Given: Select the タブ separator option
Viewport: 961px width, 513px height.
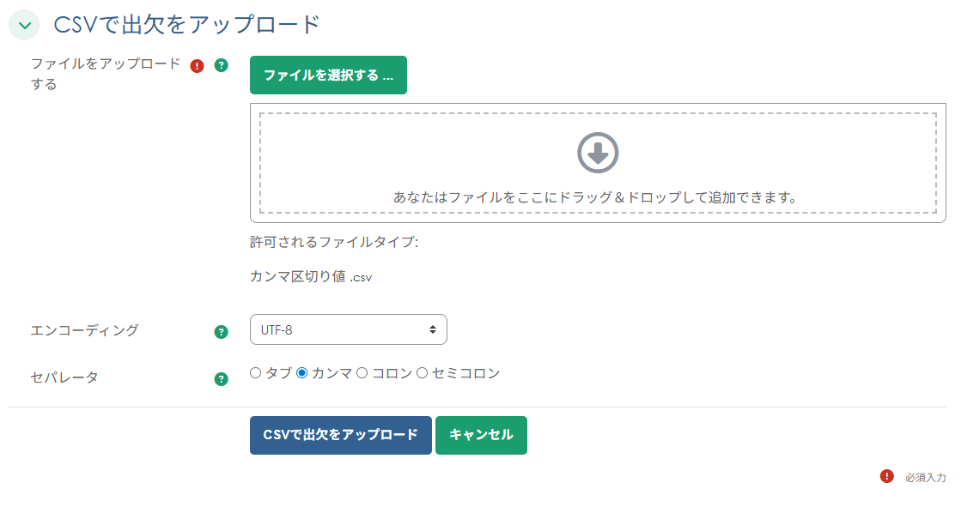Looking at the screenshot, I should coord(255,373).
